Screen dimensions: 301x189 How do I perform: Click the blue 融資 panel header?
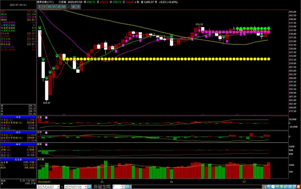tap(18, 144)
